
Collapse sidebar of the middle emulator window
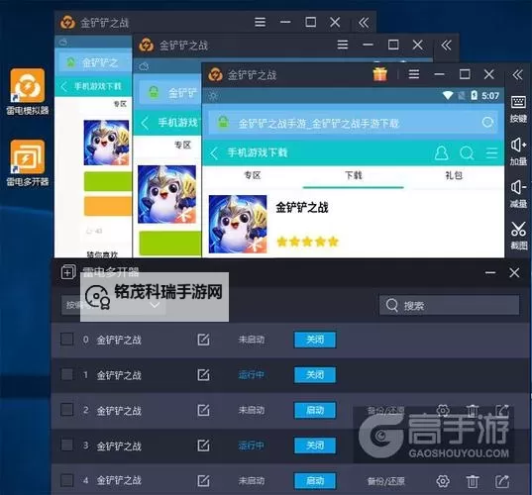coord(446,45)
